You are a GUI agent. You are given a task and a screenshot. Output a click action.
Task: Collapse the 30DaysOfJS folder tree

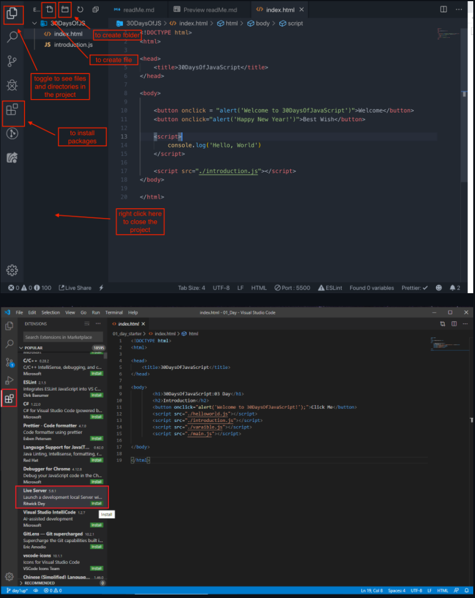click(x=35, y=23)
